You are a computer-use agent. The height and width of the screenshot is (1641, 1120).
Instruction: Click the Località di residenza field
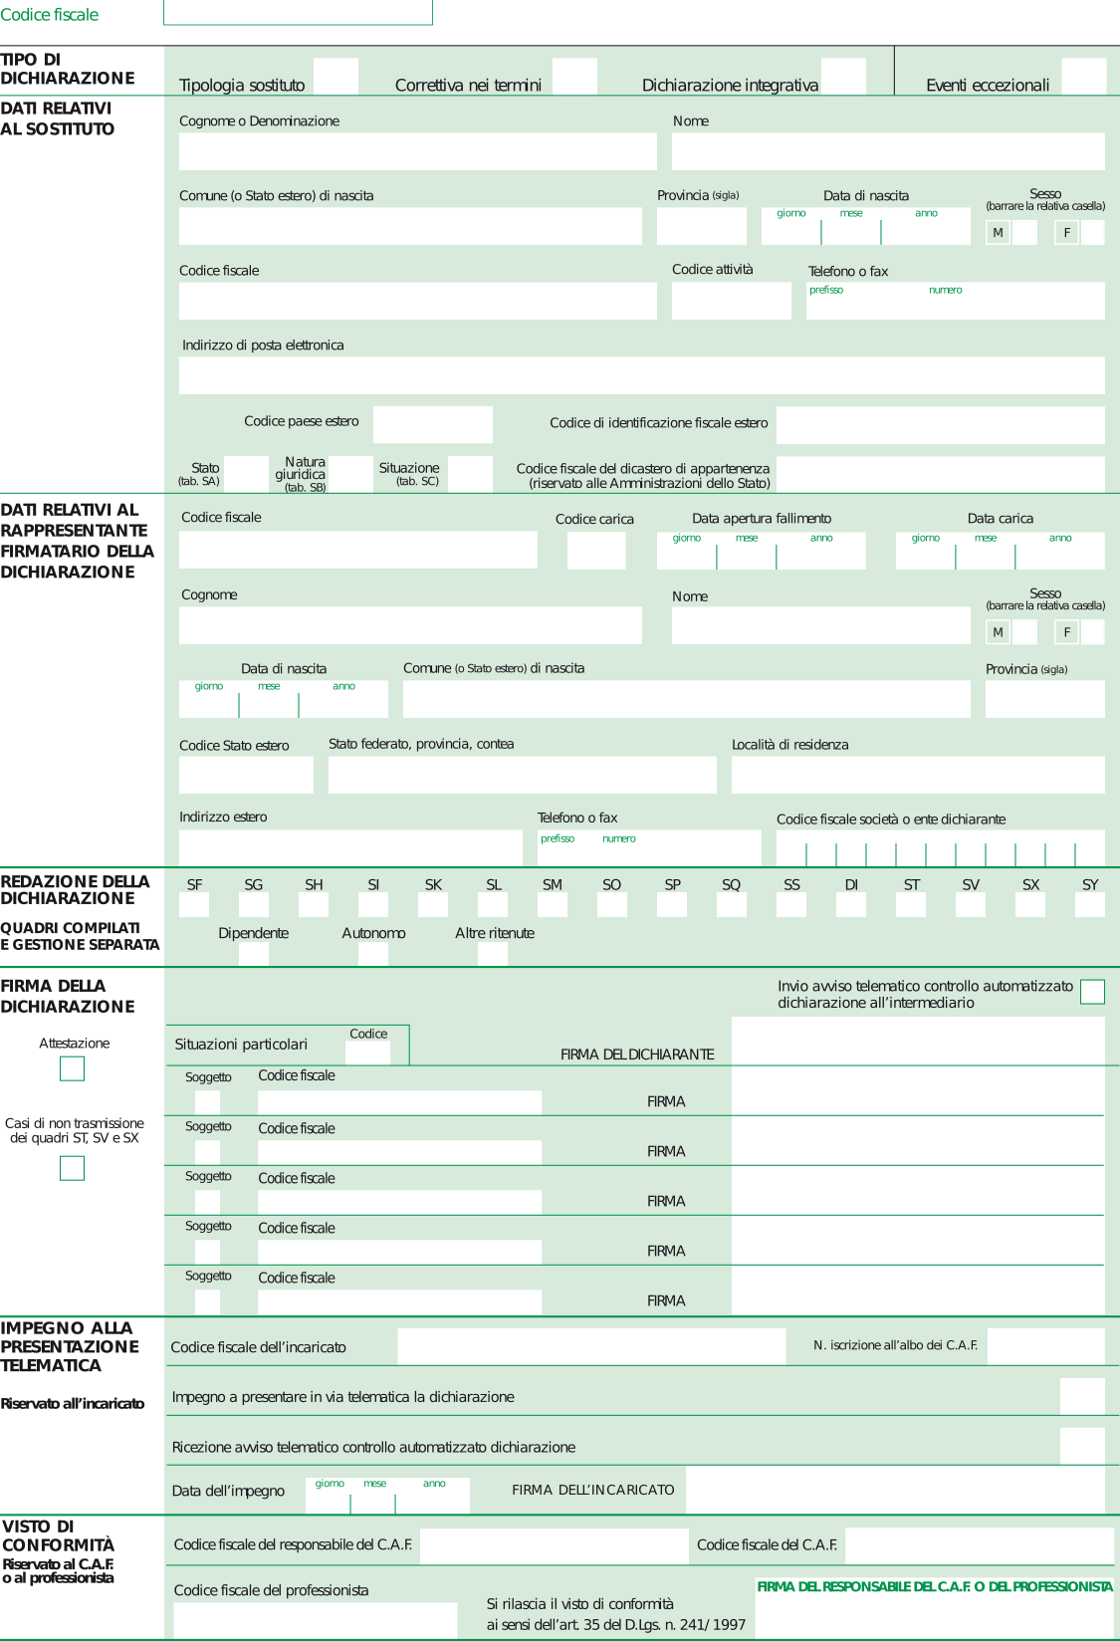917,775
